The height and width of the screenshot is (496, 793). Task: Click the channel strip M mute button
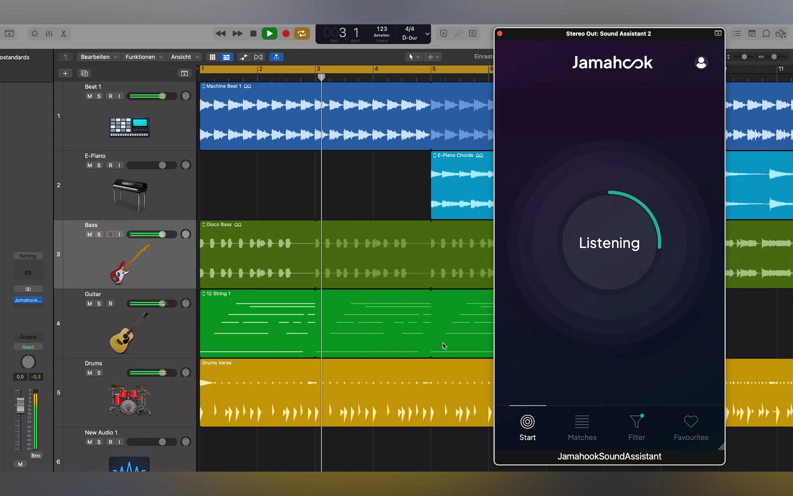click(x=20, y=464)
